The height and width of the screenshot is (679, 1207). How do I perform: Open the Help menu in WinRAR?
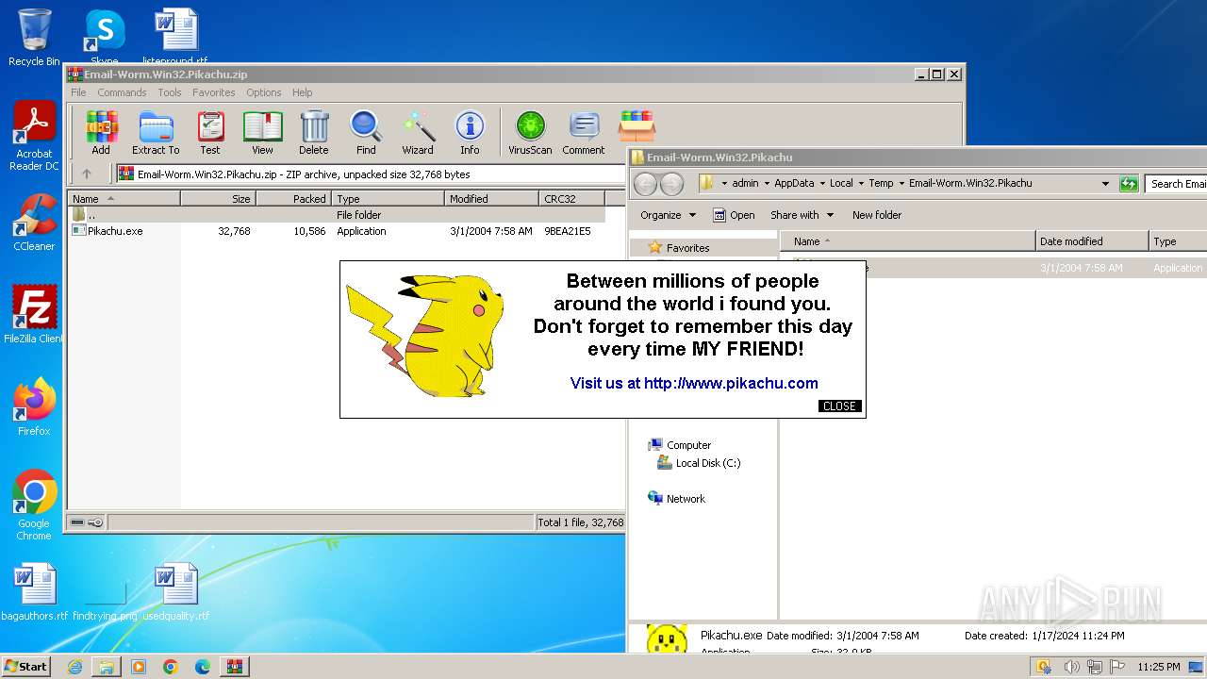pos(302,92)
